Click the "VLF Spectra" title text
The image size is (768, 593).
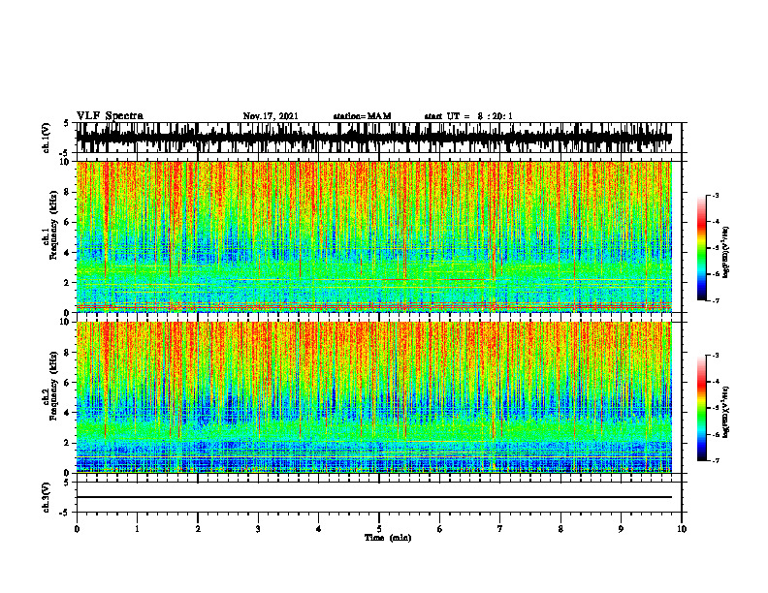(x=110, y=116)
